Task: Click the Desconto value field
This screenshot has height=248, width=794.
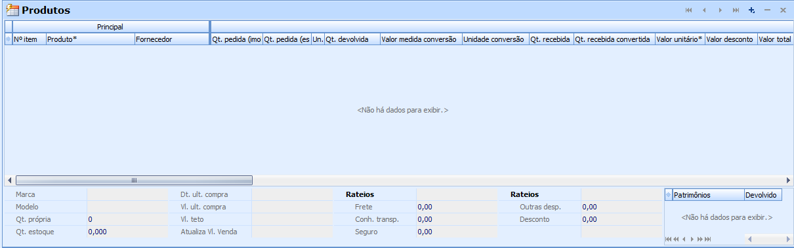Action: coord(621,219)
